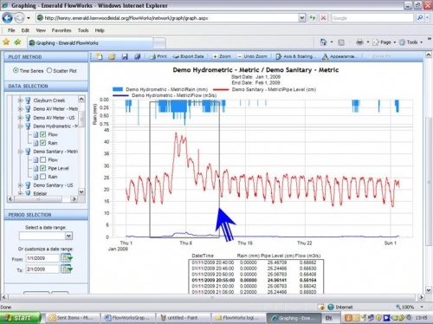Expand the Clayburn Creek tree node
The image size is (433, 324).
click(20, 100)
